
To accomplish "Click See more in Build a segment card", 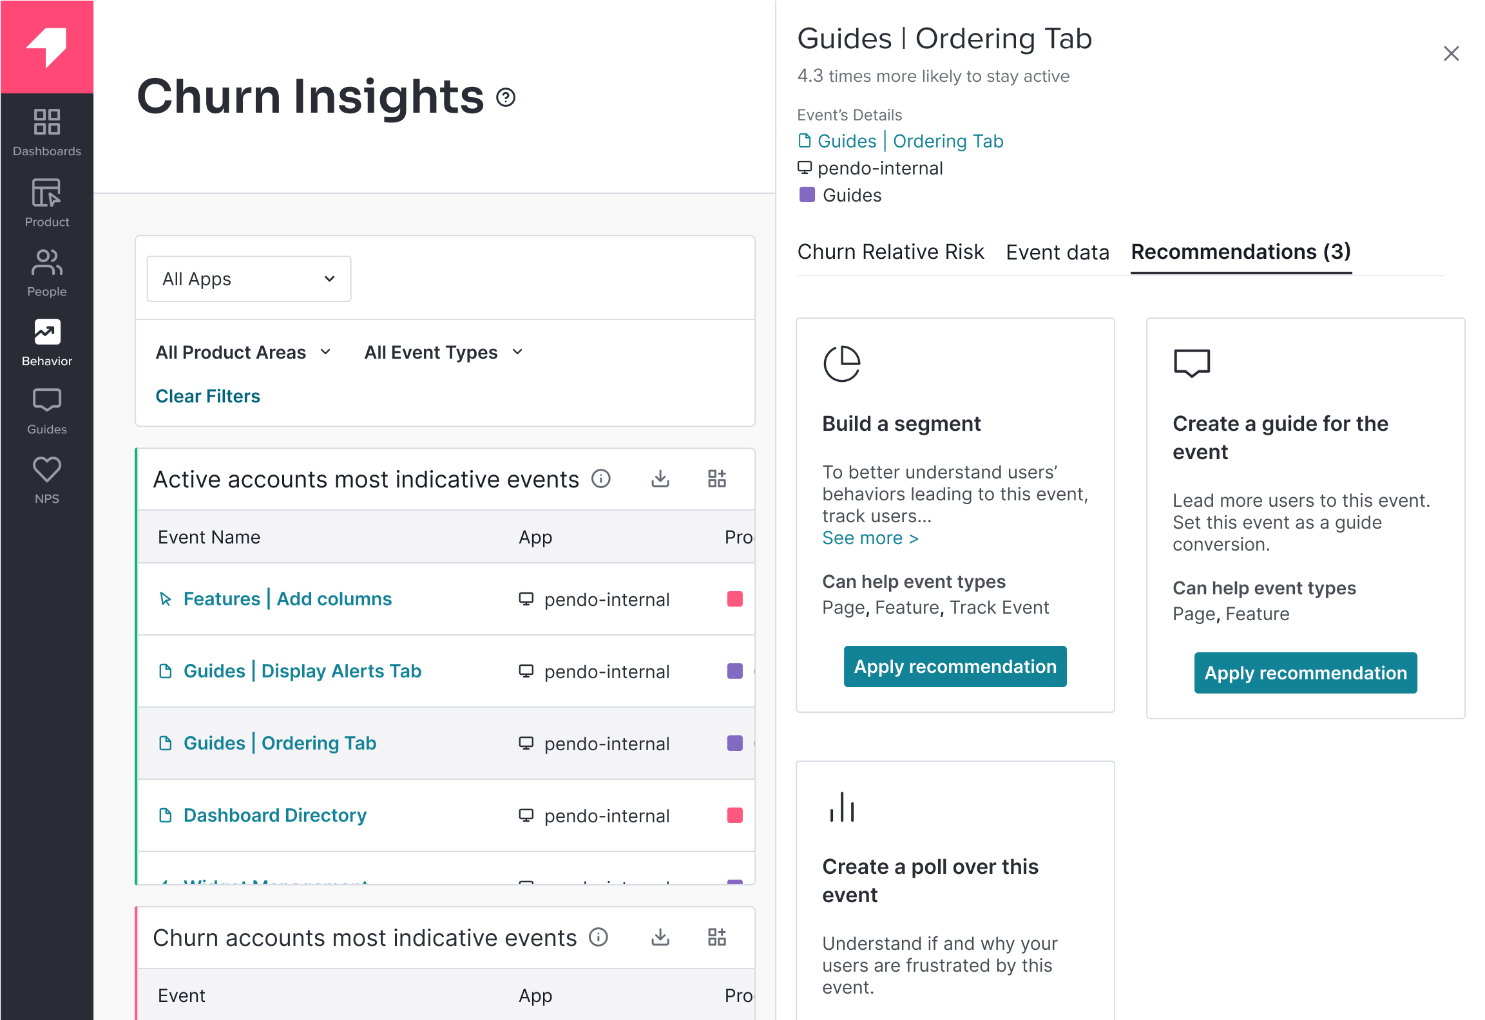I will [x=870, y=538].
